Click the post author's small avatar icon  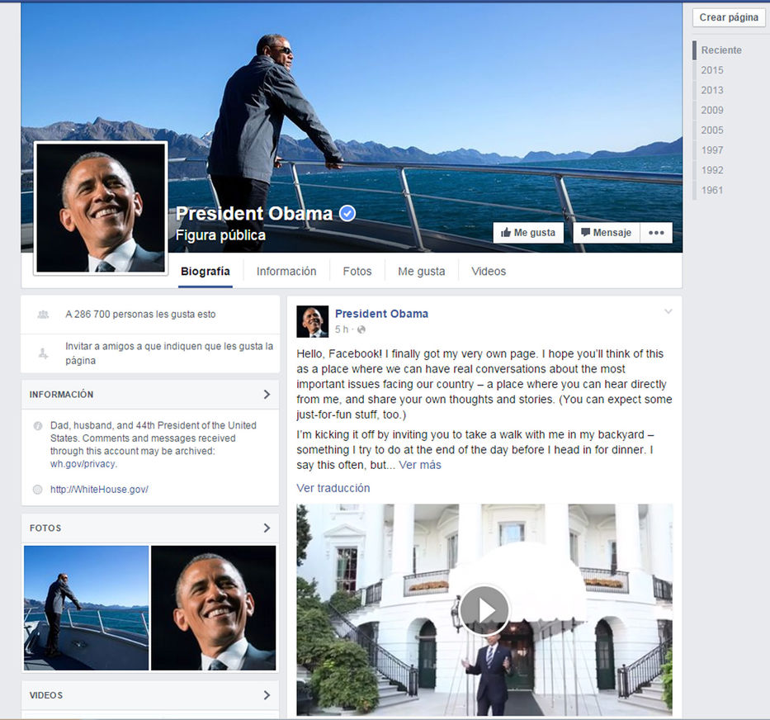(x=313, y=322)
